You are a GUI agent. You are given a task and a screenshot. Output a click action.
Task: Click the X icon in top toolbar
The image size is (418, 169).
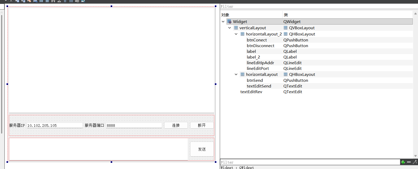point(11,1)
